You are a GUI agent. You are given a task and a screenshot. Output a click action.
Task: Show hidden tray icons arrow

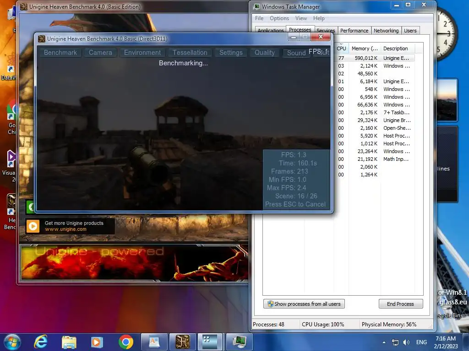(x=384, y=342)
